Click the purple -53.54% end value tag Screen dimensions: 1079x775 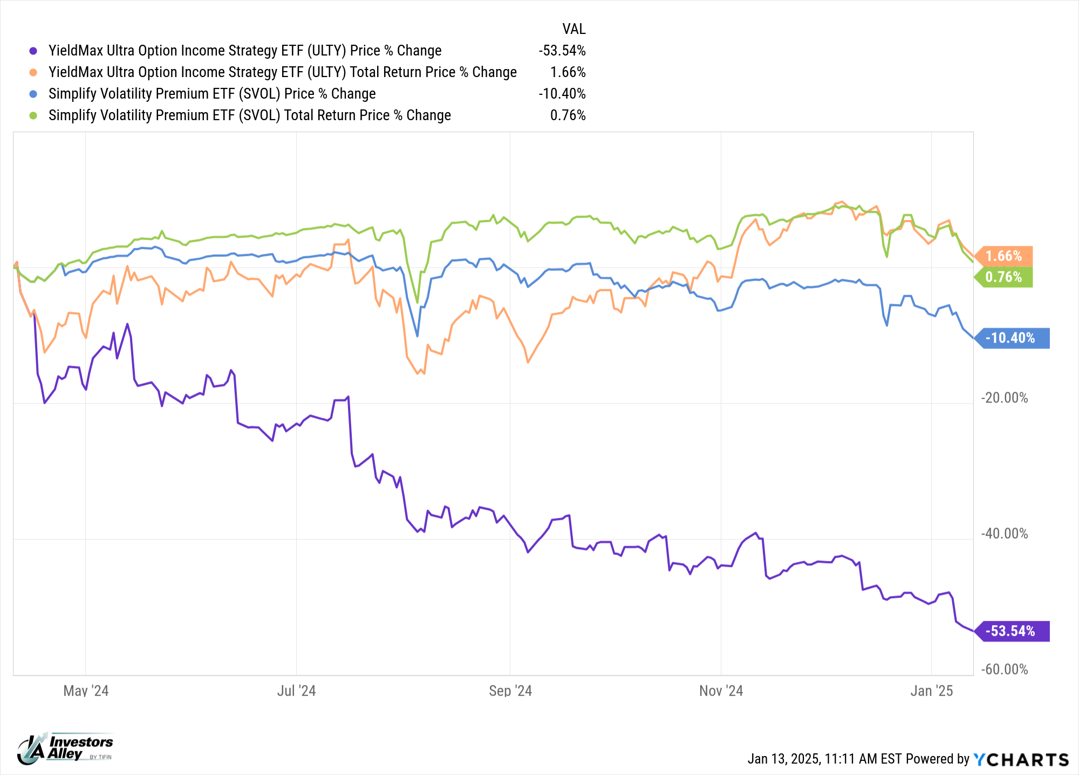pyautogui.click(x=1010, y=631)
